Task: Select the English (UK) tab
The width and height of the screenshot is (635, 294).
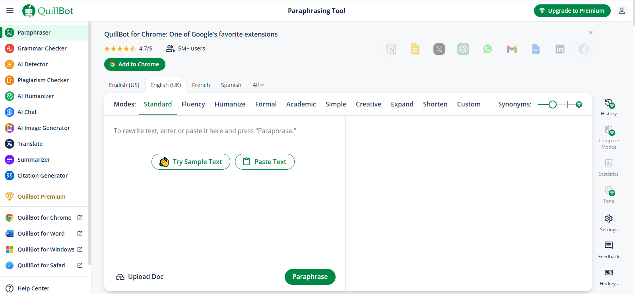Action: coord(165,85)
